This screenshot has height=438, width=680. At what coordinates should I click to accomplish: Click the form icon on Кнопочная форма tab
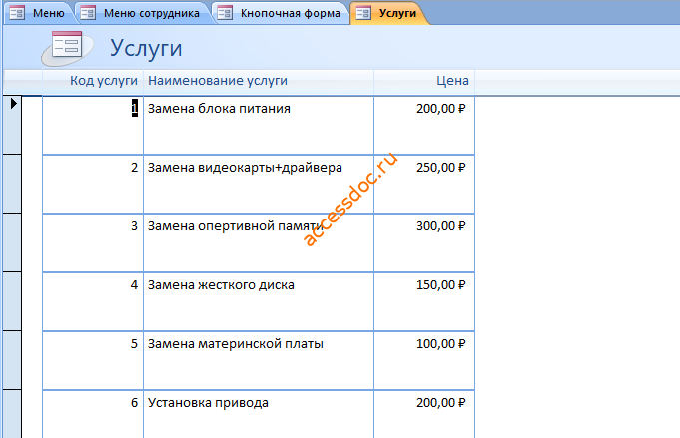pos(225,13)
